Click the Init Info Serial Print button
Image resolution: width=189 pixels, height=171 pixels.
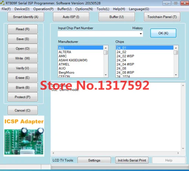coord(132,160)
